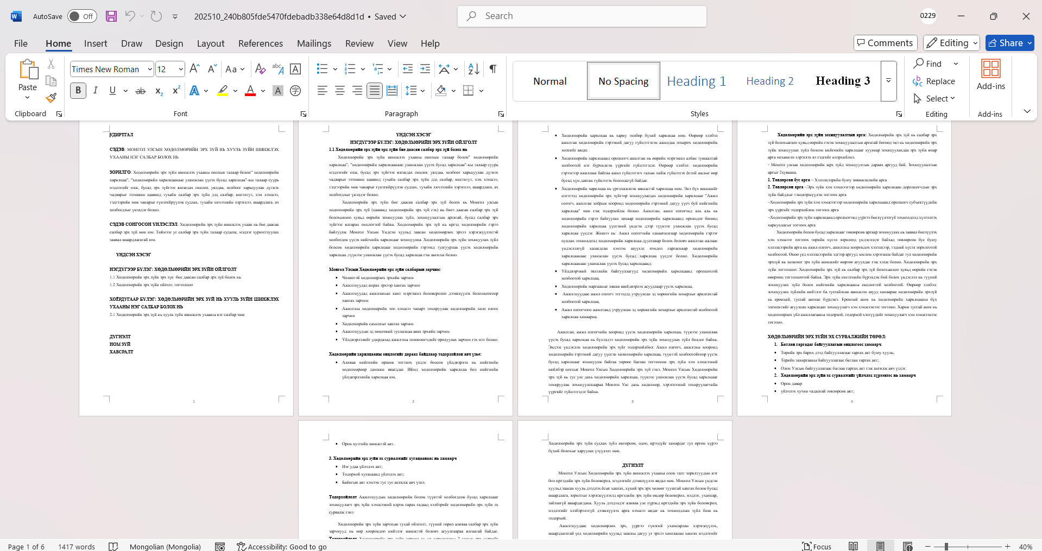Click the Save icon in title bar
This screenshot has width=1042, height=551.
coord(111,16)
